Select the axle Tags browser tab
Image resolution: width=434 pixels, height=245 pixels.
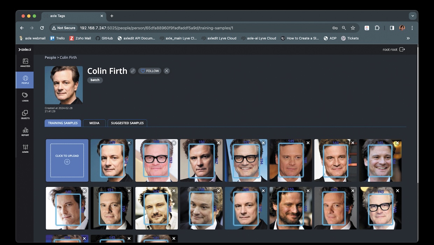click(73, 16)
